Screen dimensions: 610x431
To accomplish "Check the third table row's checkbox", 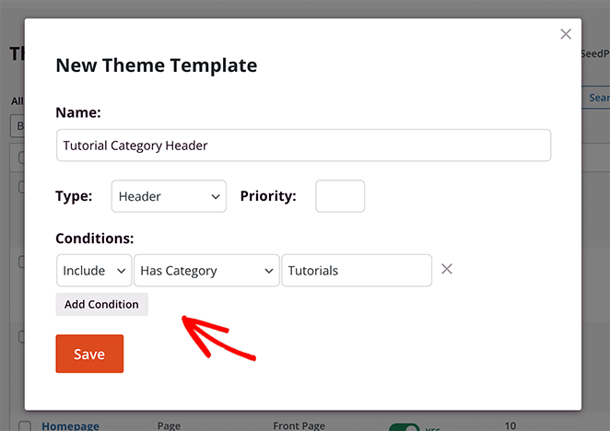I will click(x=20, y=336).
